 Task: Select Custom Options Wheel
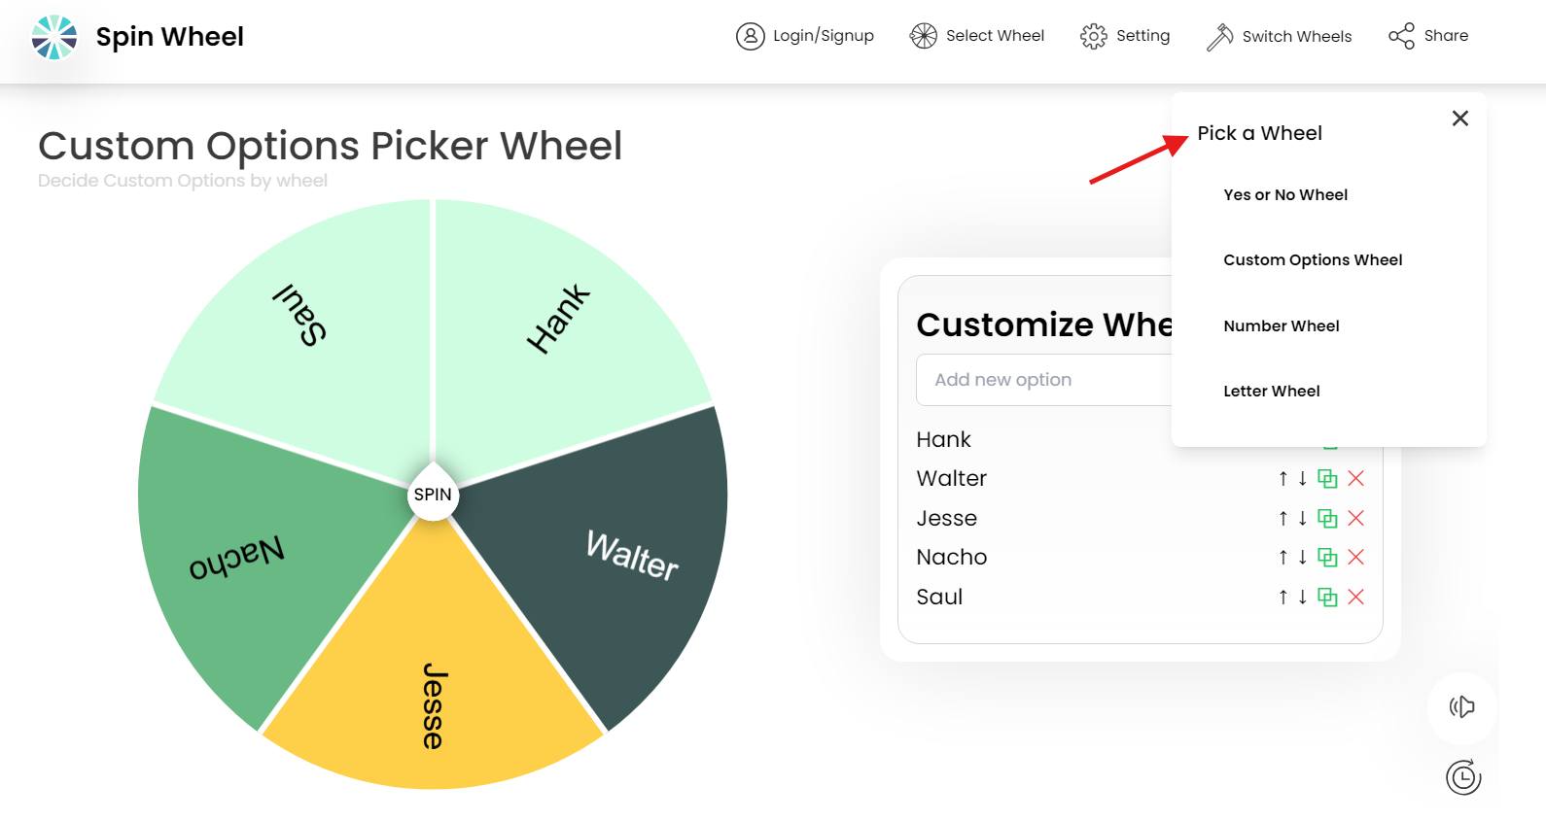1313,259
